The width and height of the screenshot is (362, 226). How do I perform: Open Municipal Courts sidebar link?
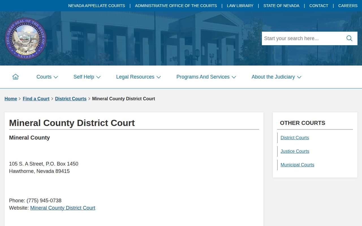pyautogui.click(x=297, y=165)
